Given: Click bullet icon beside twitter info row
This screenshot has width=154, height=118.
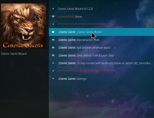Looking at the screenshot, I should tap(53, 63).
